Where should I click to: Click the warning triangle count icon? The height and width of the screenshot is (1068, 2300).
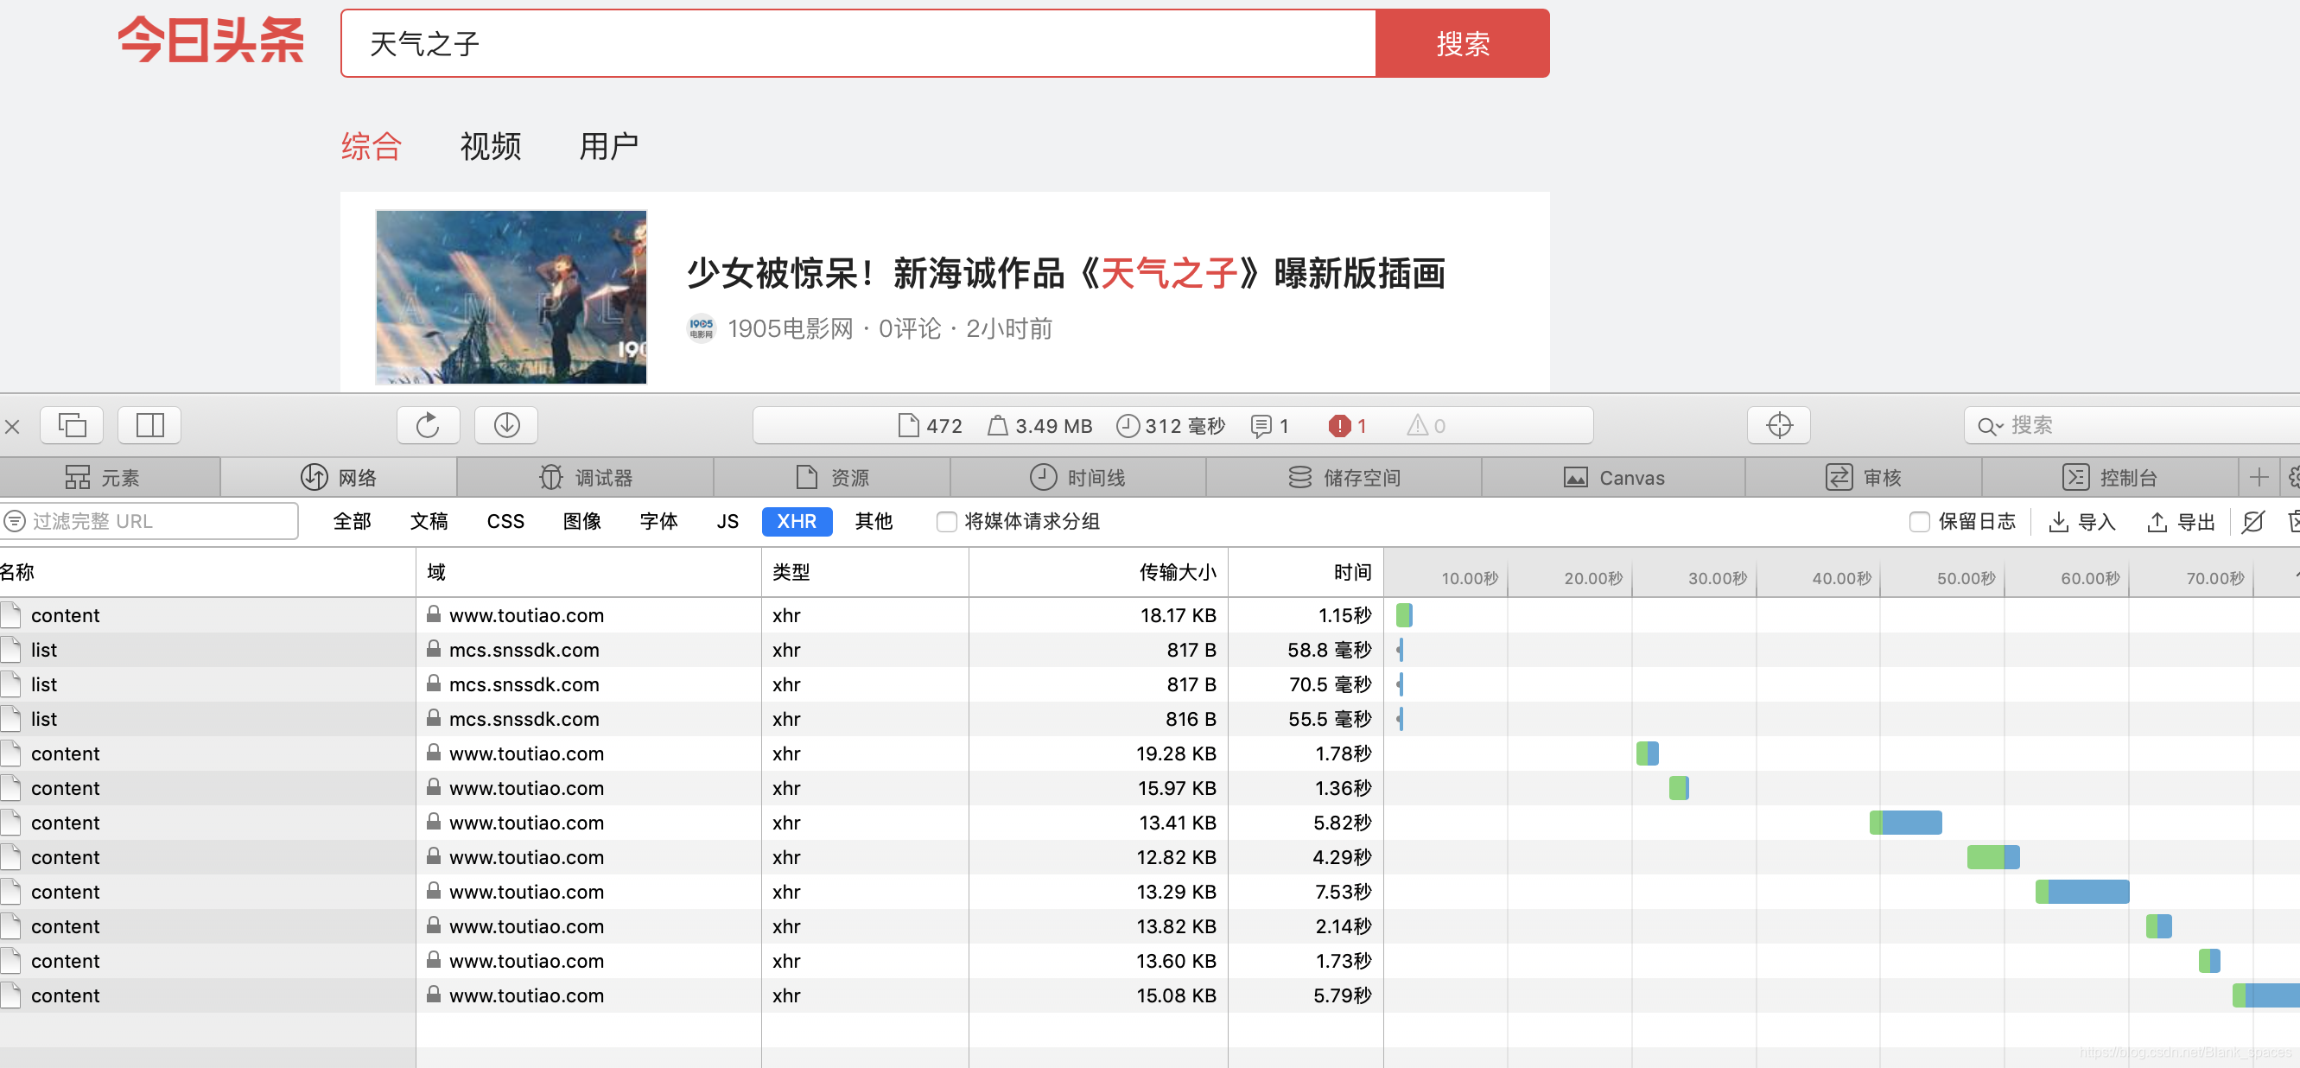(1426, 426)
